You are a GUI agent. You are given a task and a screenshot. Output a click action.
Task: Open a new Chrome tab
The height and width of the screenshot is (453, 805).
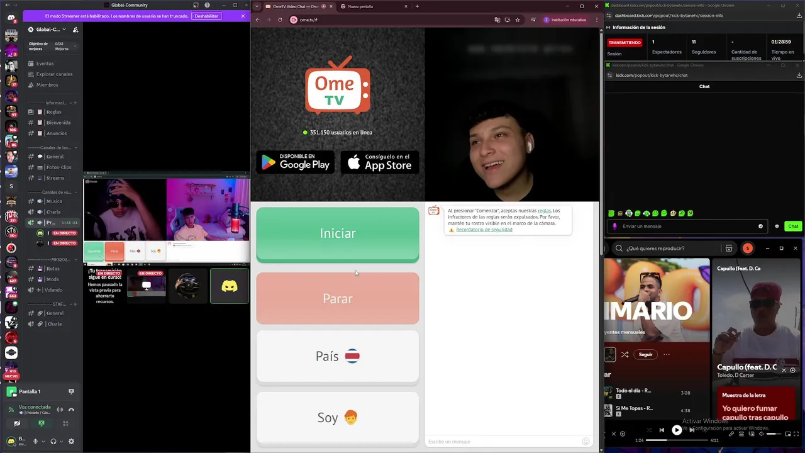click(x=417, y=6)
